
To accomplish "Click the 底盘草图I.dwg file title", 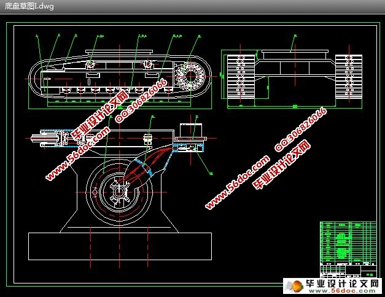I will [29, 6].
